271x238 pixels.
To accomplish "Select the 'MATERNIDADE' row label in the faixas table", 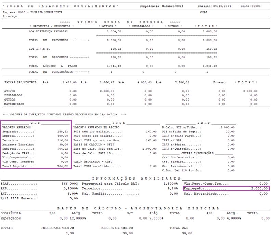I will pyautogui.click(x=14, y=104).
